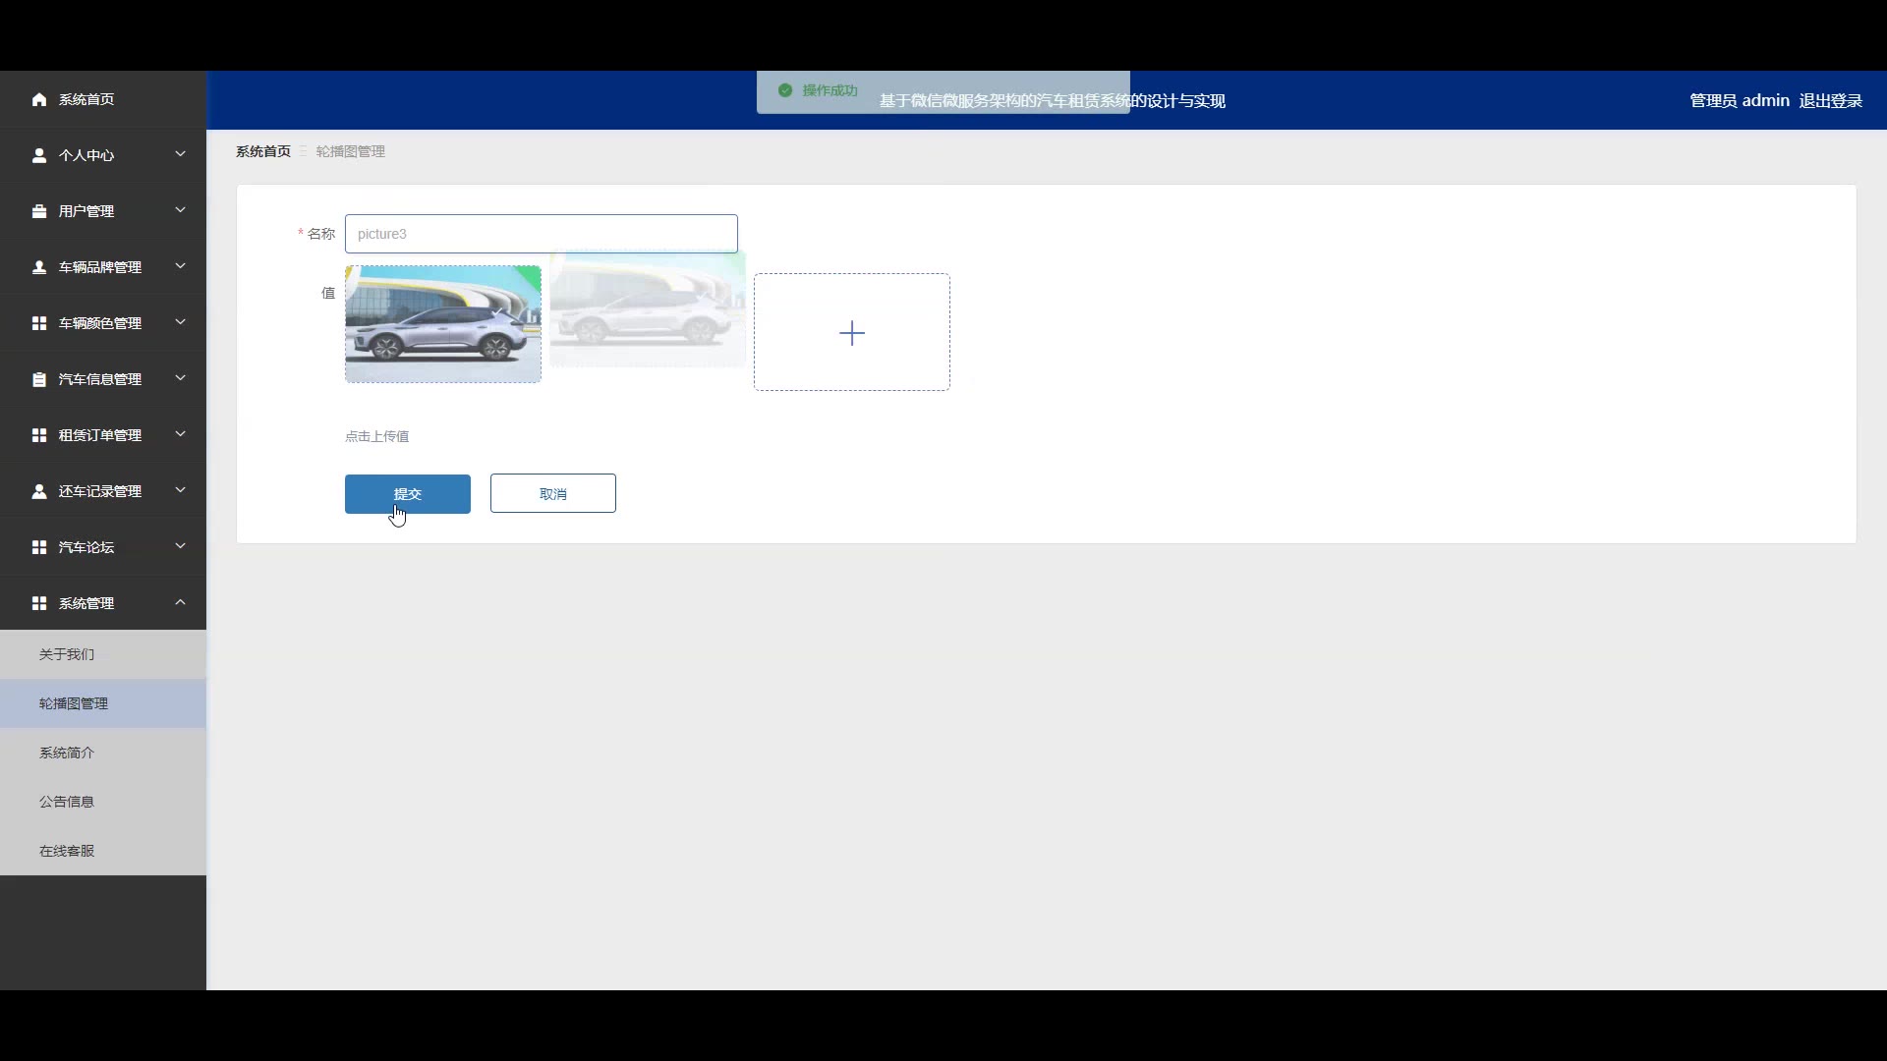The width and height of the screenshot is (1887, 1061).
Task: Click the plus icon to upload image
Action: (851, 333)
